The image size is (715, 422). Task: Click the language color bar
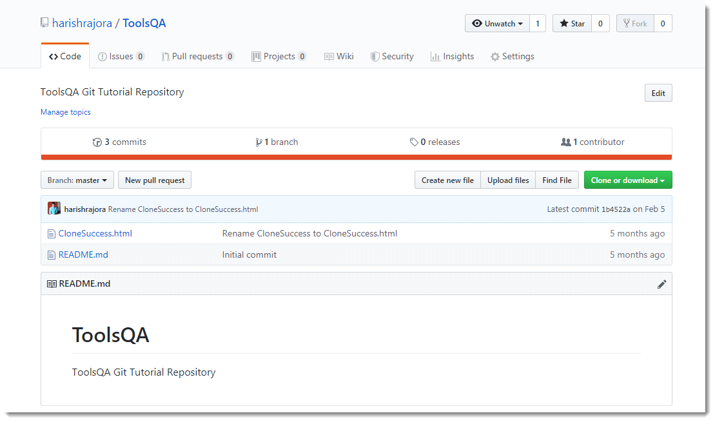pos(356,157)
